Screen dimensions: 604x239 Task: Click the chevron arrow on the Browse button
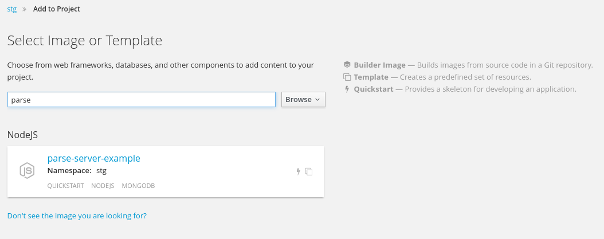click(317, 100)
